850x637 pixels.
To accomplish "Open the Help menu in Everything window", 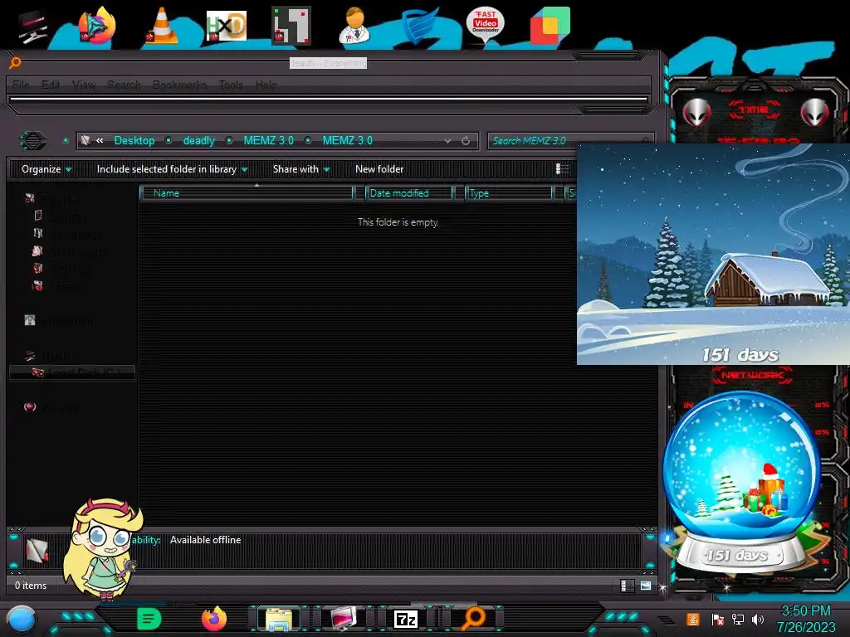I will [x=266, y=85].
